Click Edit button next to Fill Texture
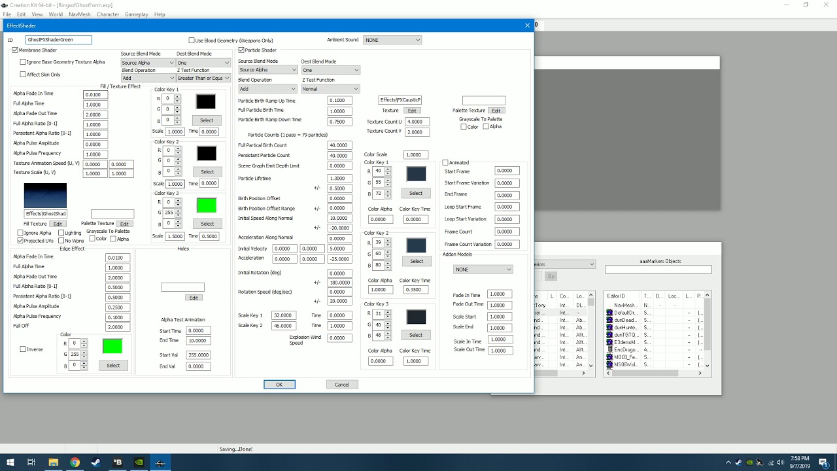Viewport: 837px width, 471px height. pos(58,224)
